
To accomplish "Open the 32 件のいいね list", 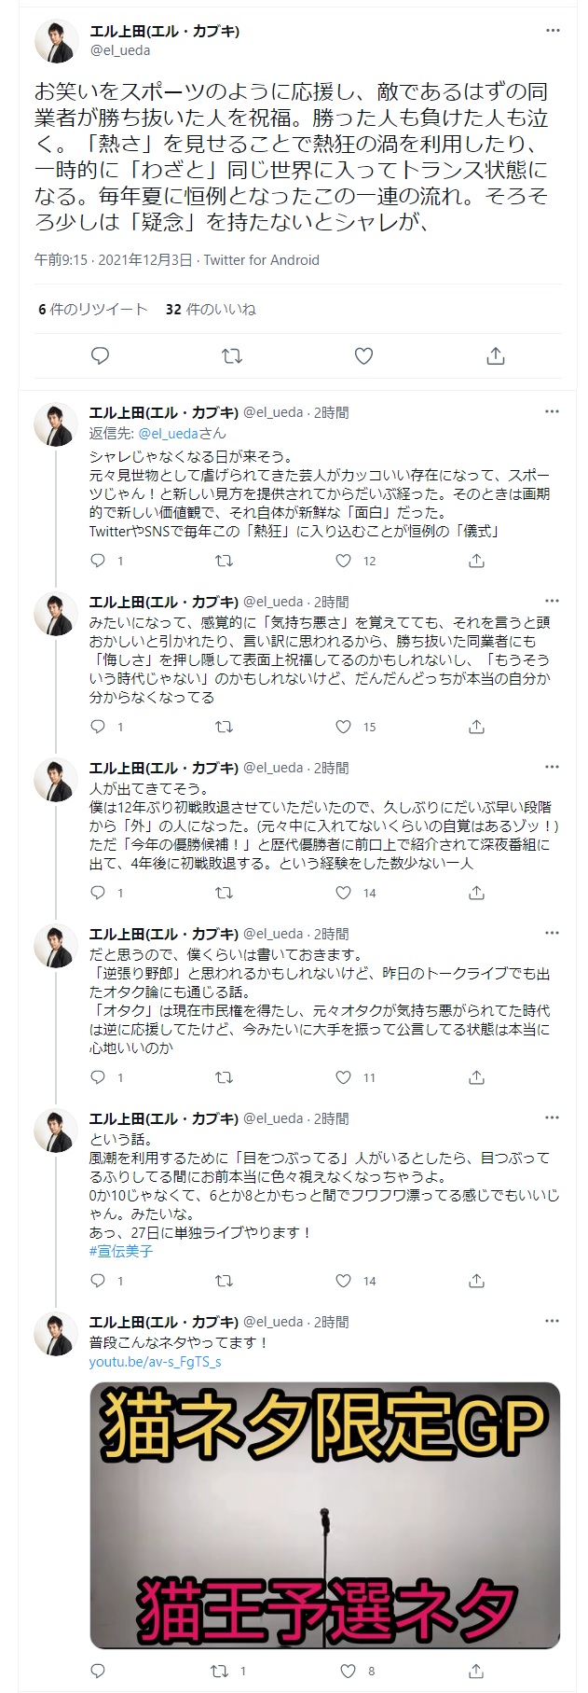I will (x=211, y=309).
